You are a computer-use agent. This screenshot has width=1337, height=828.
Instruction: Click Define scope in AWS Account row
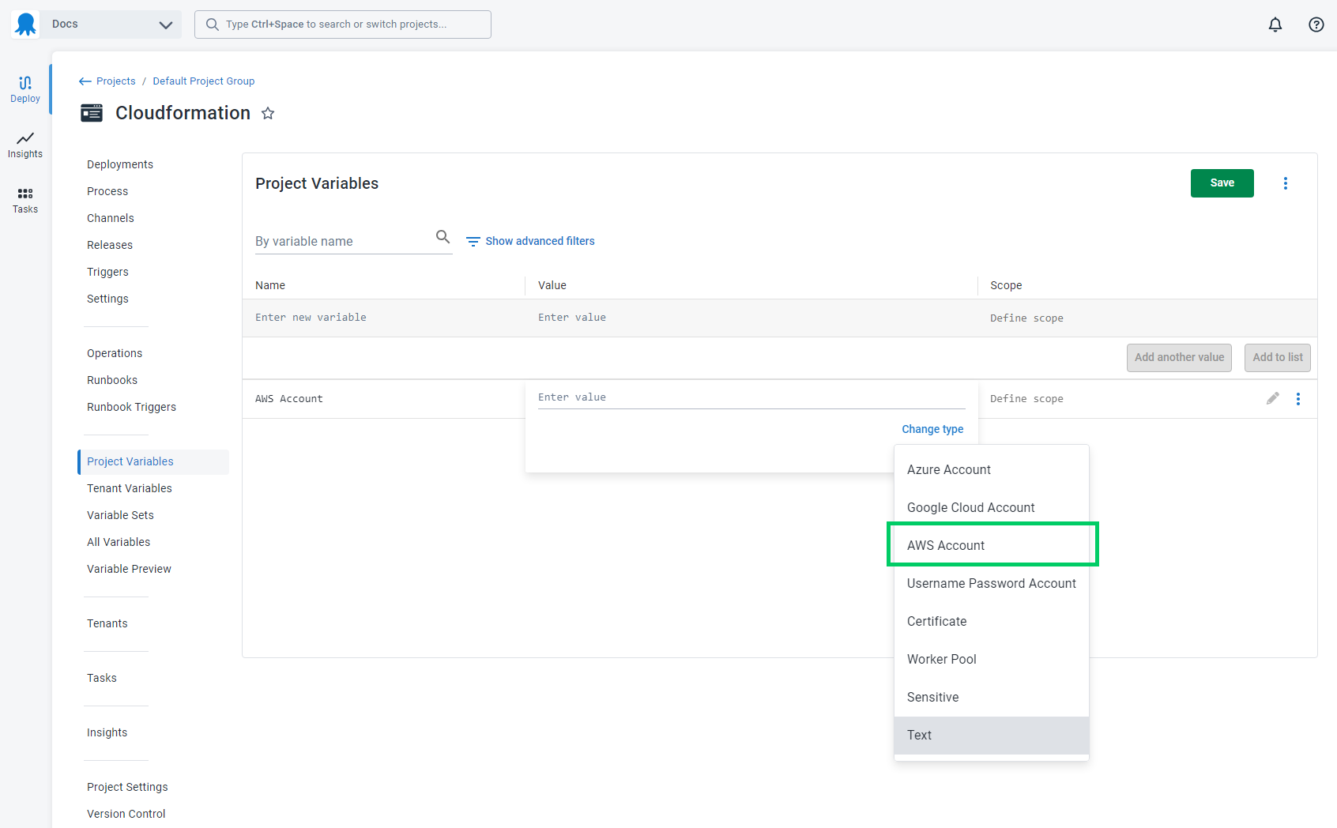[x=1026, y=399]
